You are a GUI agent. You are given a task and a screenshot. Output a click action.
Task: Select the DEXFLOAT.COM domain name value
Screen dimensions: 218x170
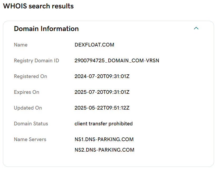[x=94, y=45]
